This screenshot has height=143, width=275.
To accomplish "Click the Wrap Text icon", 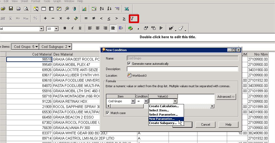I will 121,28.
